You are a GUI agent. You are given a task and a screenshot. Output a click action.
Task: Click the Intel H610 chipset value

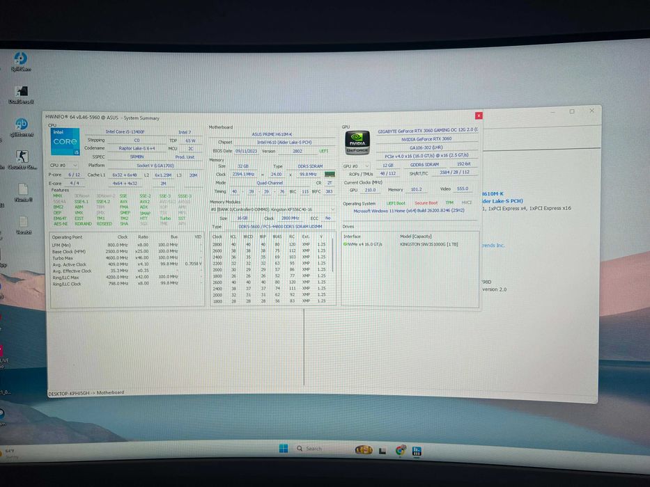coord(284,143)
